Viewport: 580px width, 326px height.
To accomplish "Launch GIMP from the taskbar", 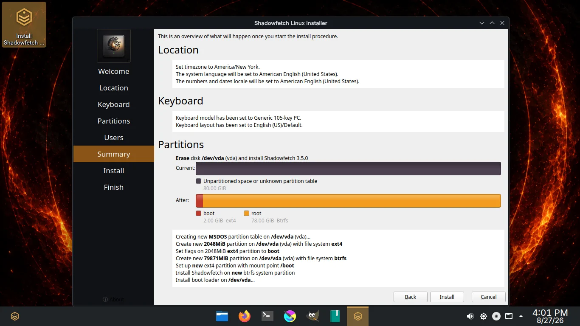I will tap(313, 316).
